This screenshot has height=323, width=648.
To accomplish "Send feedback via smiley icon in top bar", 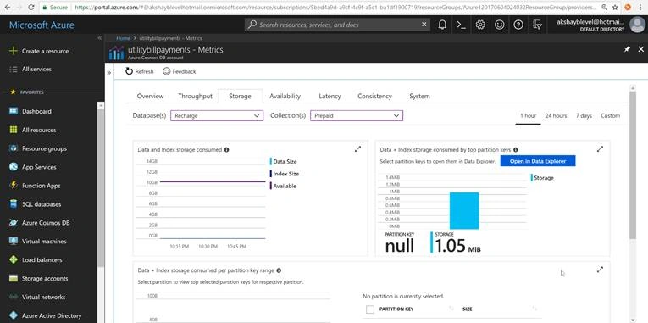I will click(x=499, y=25).
